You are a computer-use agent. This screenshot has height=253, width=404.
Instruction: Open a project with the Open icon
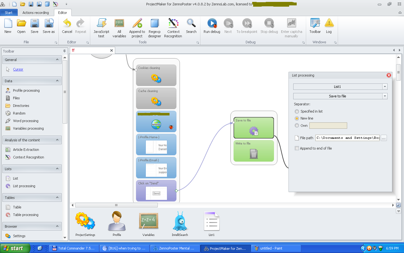[x=21, y=23]
